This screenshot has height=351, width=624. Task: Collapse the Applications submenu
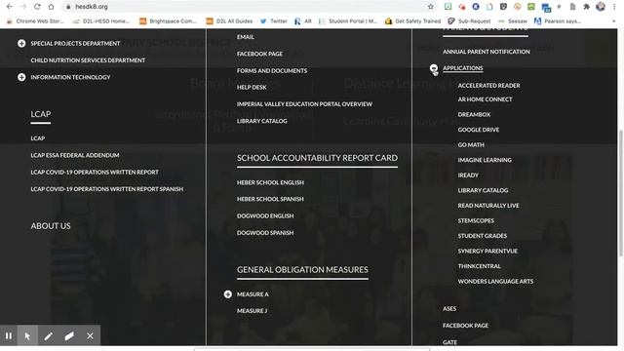click(x=434, y=68)
